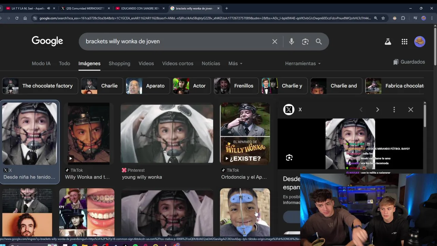Show next image in preview panel
This screenshot has height=246, width=437.
378,110
